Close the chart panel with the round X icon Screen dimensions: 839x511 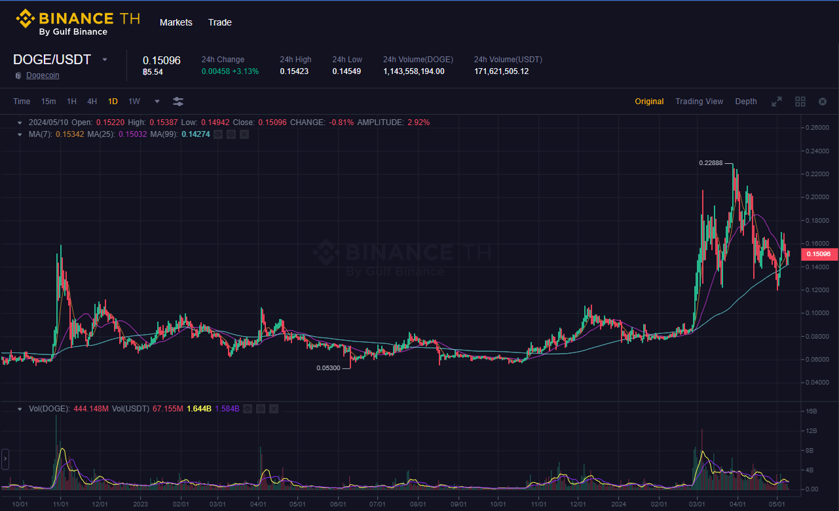point(823,102)
